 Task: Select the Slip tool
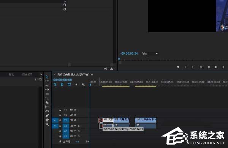47,107
